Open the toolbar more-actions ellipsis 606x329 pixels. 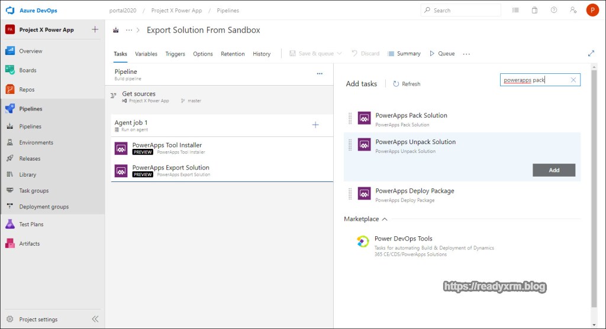point(466,54)
